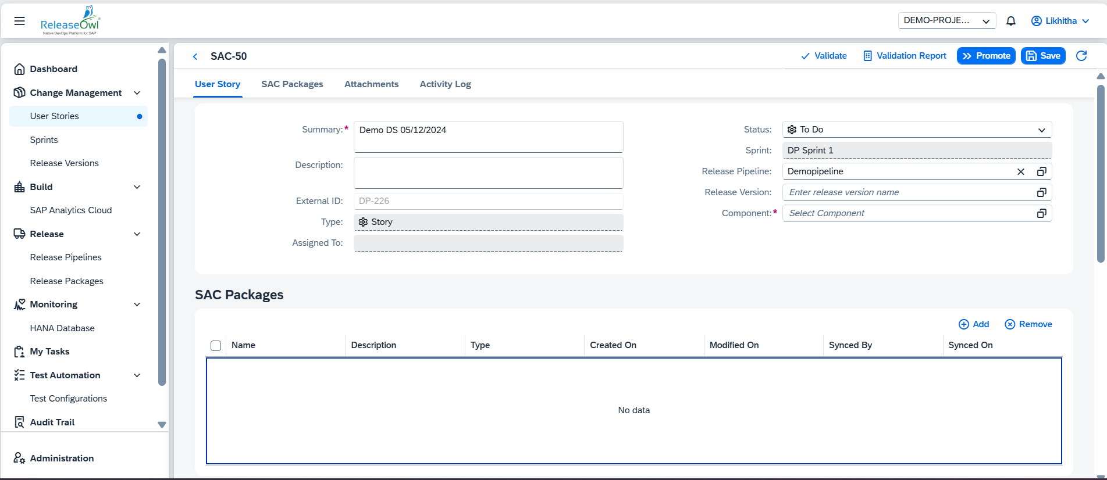The height and width of the screenshot is (480, 1107).
Task: Click the refresh icon next to Save
Action: point(1081,56)
